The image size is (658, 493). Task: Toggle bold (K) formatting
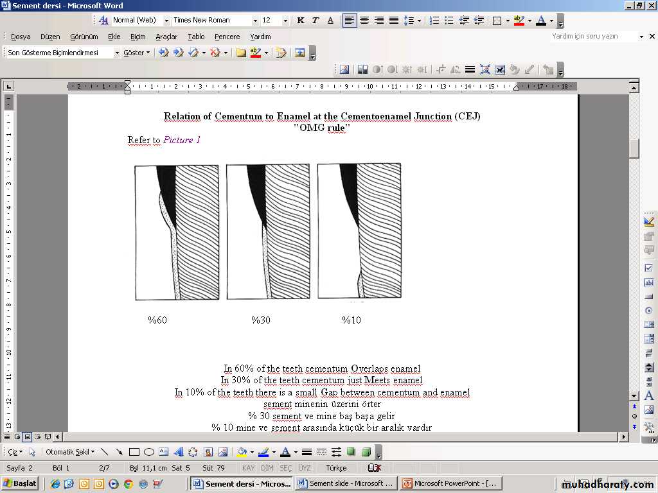[301, 21]
